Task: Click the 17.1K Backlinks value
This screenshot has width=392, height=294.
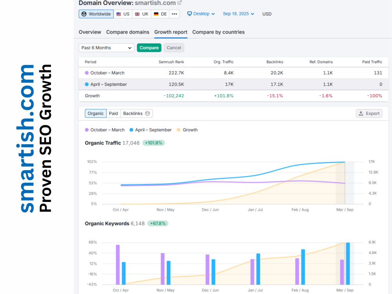Action: click(277, 85)
